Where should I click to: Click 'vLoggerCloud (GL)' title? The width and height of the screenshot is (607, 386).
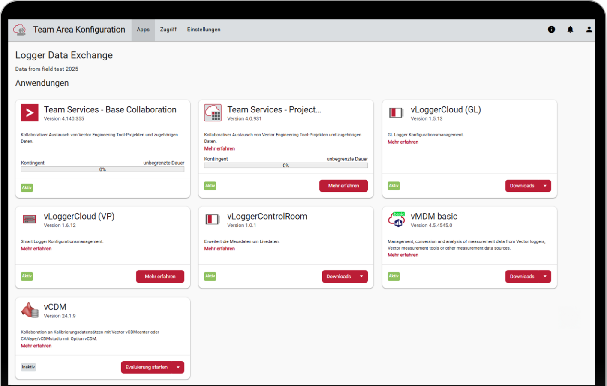(x=446, y=110)
